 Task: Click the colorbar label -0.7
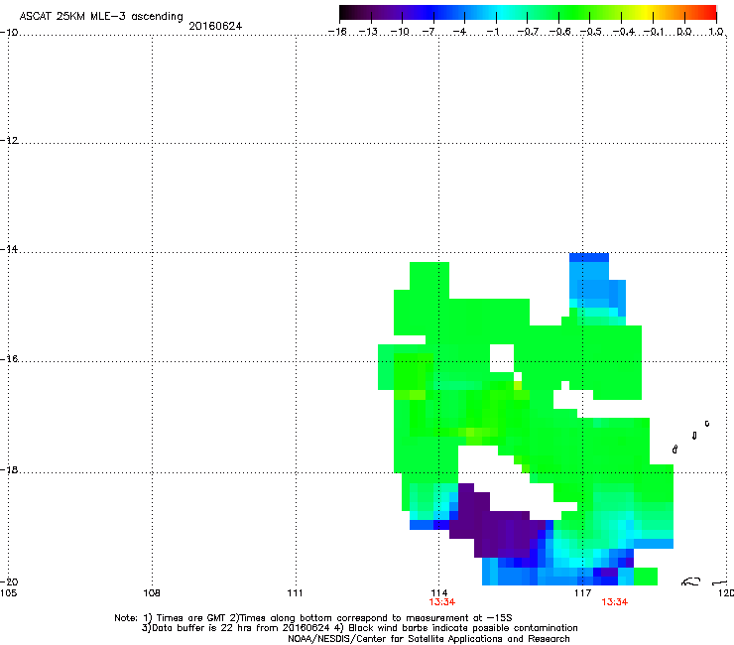(x=528, y=32)
